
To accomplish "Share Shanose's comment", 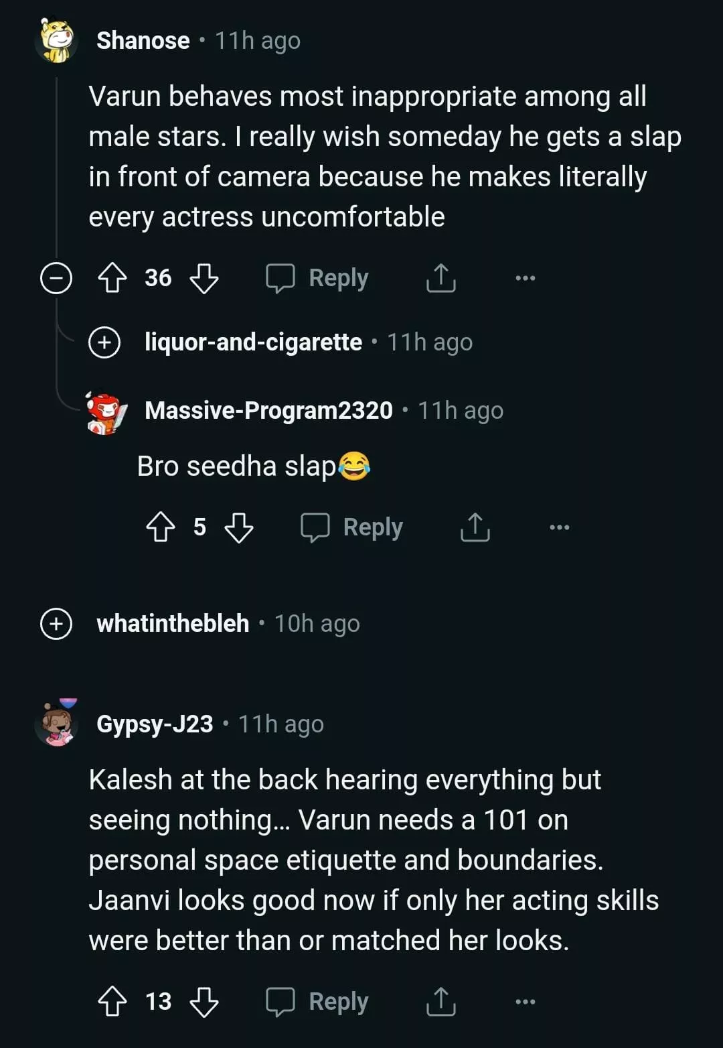I will tap(440, 278).
